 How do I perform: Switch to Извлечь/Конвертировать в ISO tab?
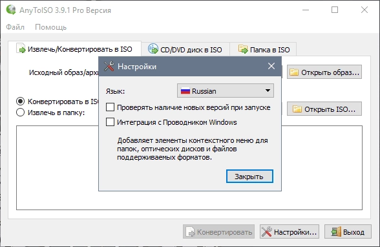point(74,49)
